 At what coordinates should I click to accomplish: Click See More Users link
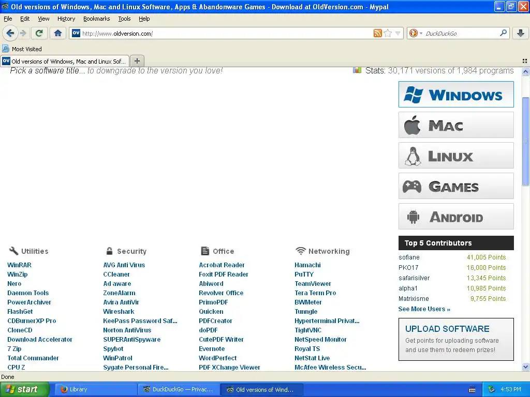[x=424, y=309]
